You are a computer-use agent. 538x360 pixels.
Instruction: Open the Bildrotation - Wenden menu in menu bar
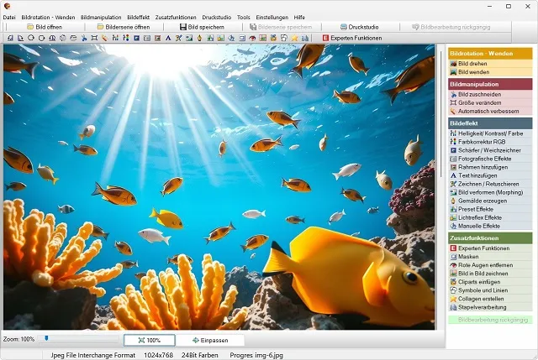click(x=48, y=17)
